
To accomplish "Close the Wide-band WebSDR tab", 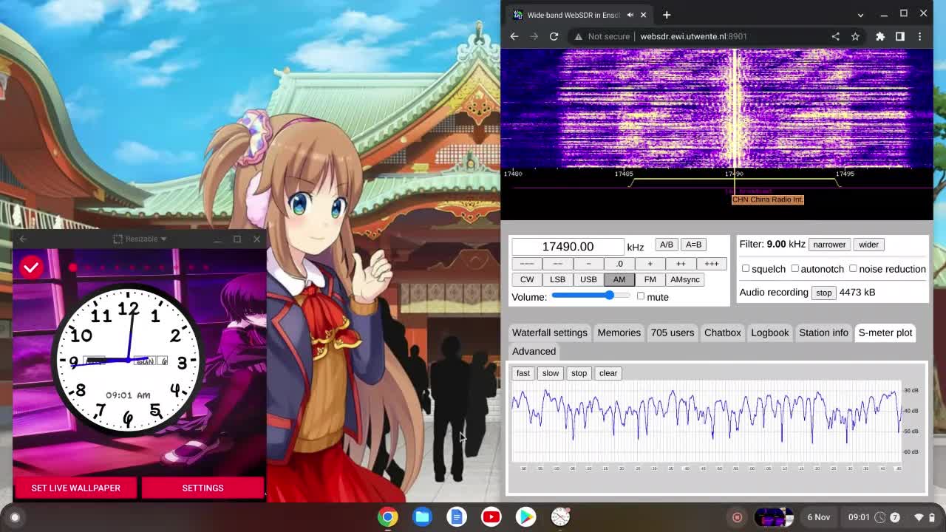I will tap(643, 15).
